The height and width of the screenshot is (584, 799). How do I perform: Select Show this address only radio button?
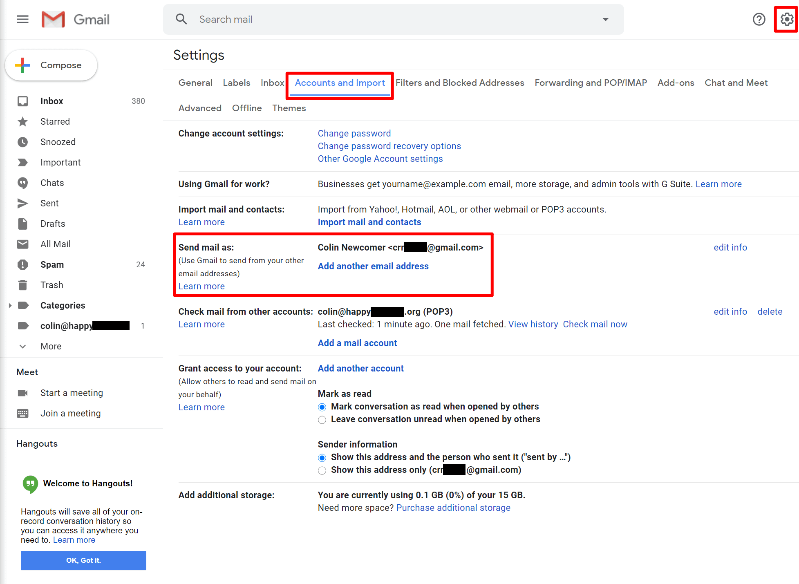point(321,470)
